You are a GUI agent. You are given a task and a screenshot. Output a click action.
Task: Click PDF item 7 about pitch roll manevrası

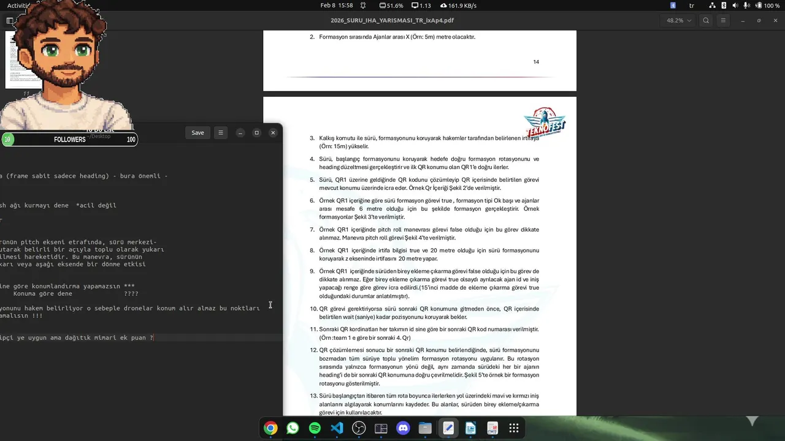click(424, 233)
